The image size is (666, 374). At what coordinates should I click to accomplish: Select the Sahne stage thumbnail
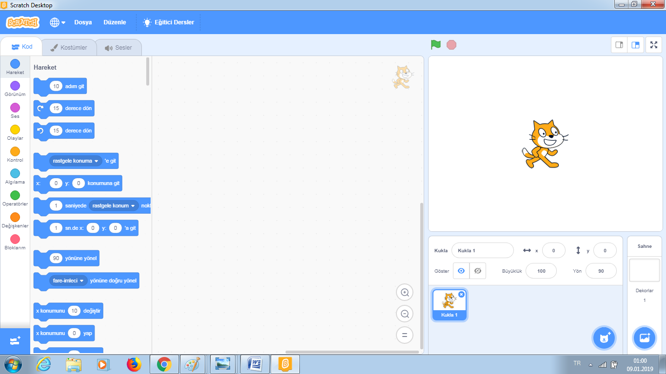pyautogui.click(x=645, y=270)
